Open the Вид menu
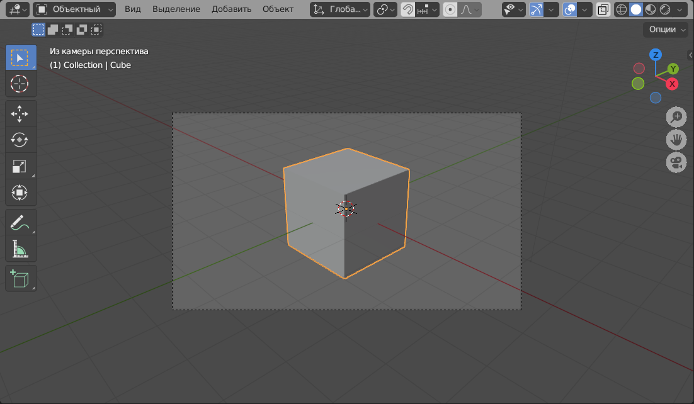 coord(133,9)
